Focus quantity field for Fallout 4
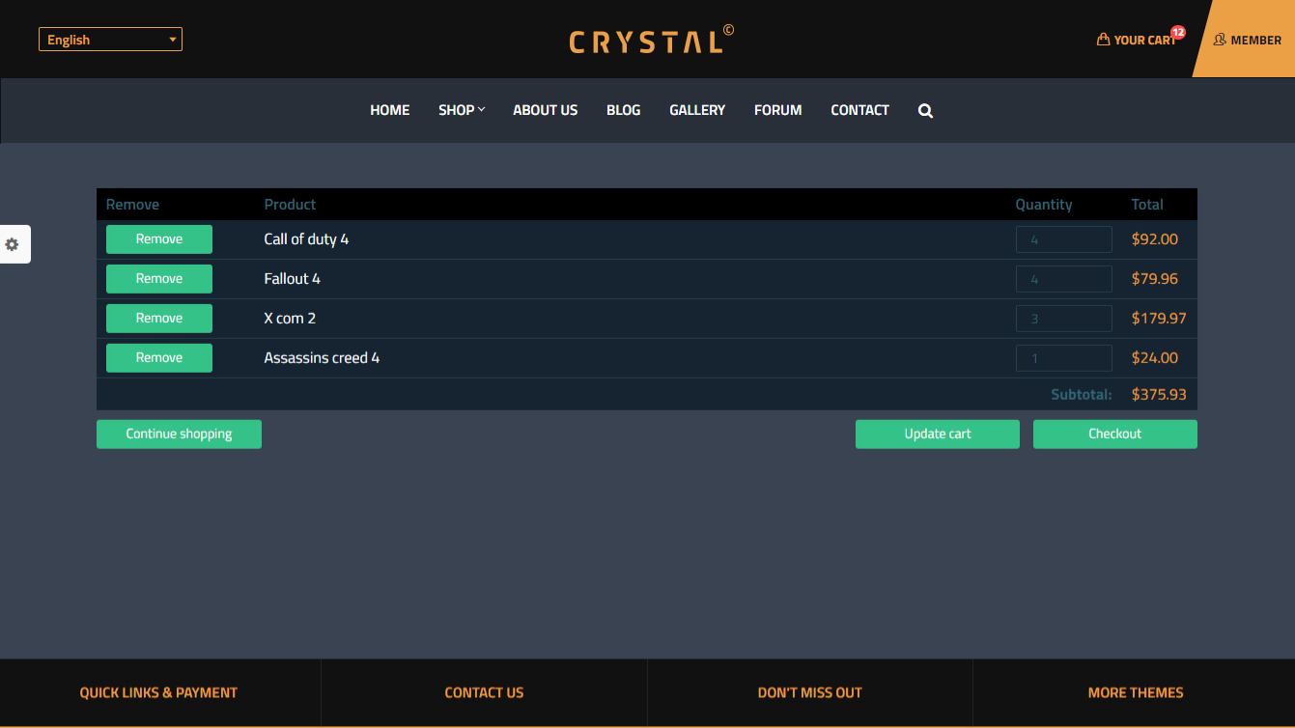 (1064, 279)
